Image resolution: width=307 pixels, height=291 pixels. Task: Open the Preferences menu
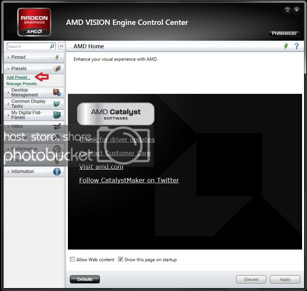pyautogui.click(x=284, y=34)
